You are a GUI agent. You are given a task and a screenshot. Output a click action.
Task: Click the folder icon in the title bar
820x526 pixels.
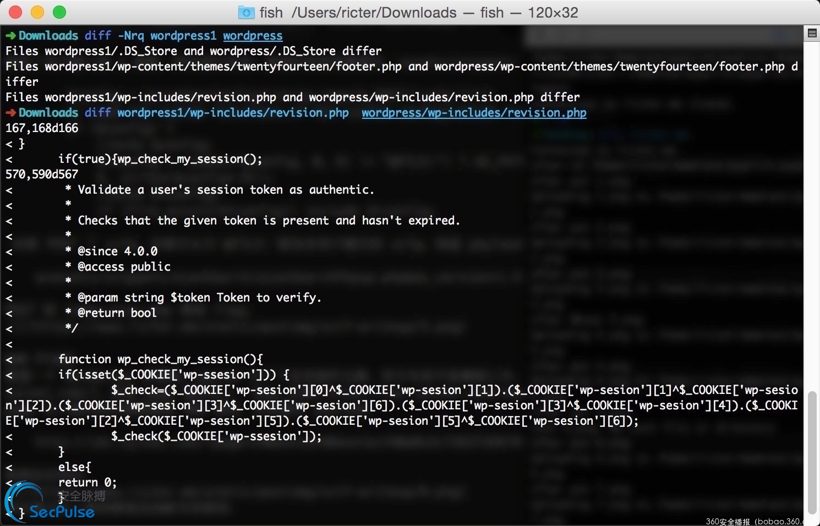[246, 12]
